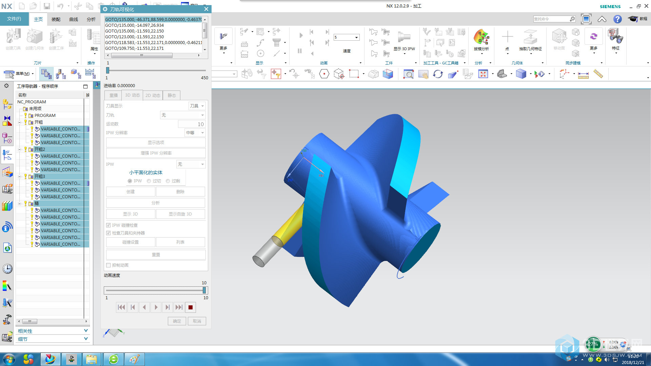Select the gouge (过切) radio button

coord(149,181)
